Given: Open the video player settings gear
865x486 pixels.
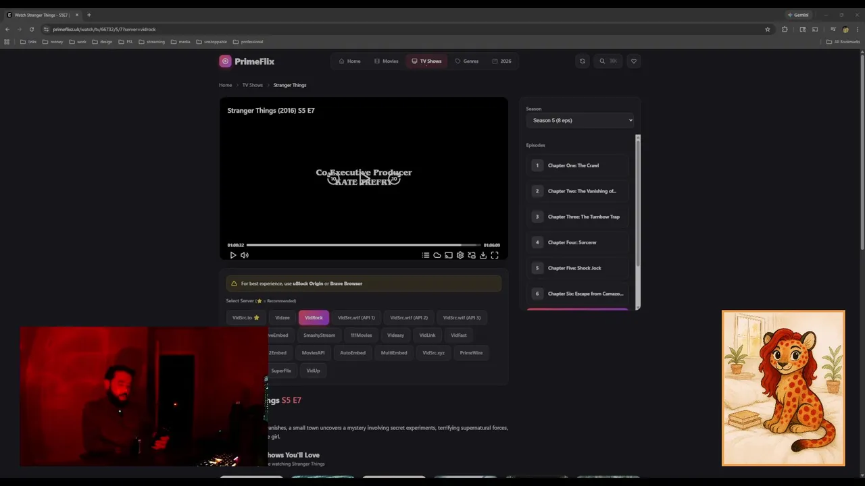Looking at the screenshot, I should (460, 255).
